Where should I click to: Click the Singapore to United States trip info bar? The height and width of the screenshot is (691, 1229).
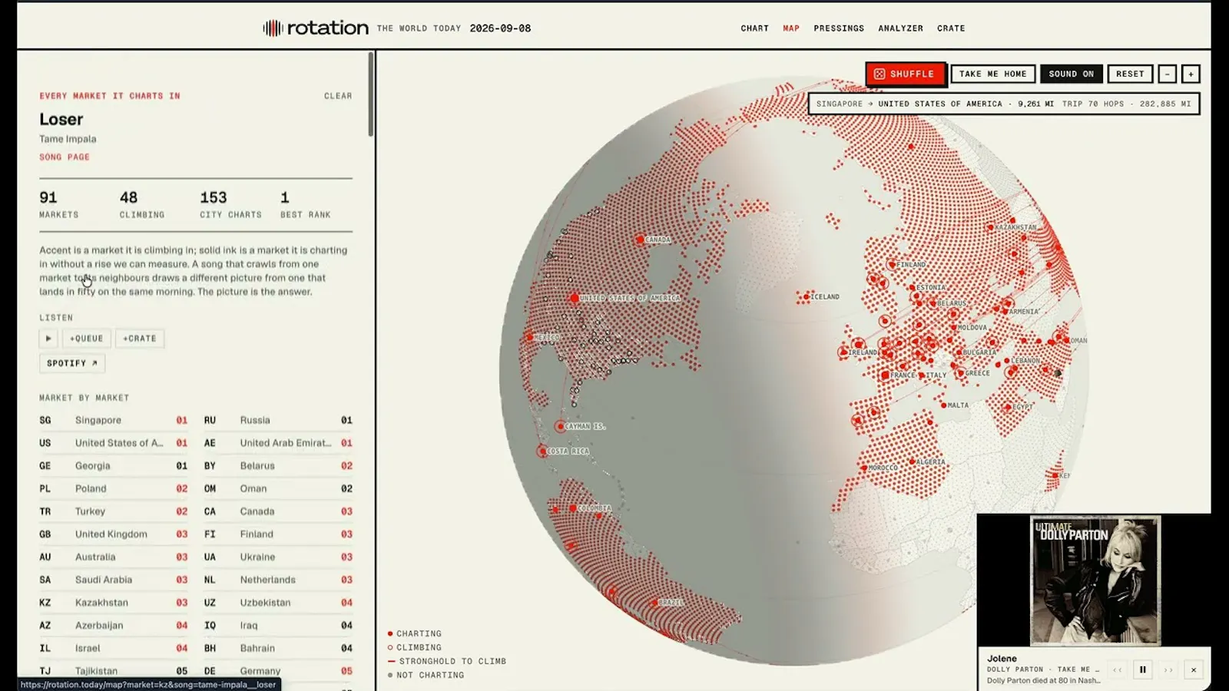1003,104
